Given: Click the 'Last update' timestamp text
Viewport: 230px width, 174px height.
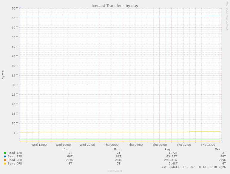Looking at the screenshot, I should (190, 167).
